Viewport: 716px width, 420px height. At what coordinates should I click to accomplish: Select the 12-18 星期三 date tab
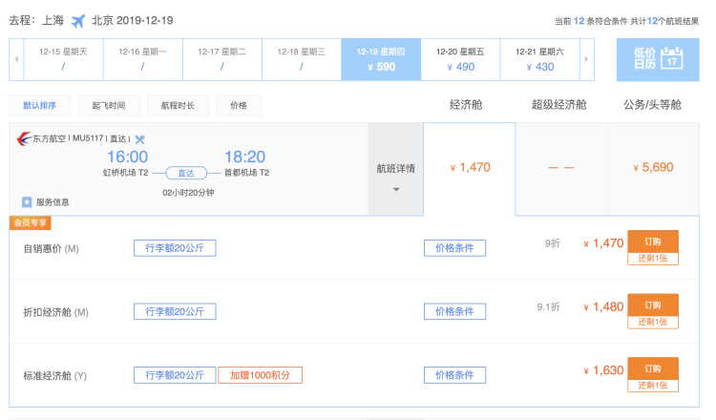(301, 59)
